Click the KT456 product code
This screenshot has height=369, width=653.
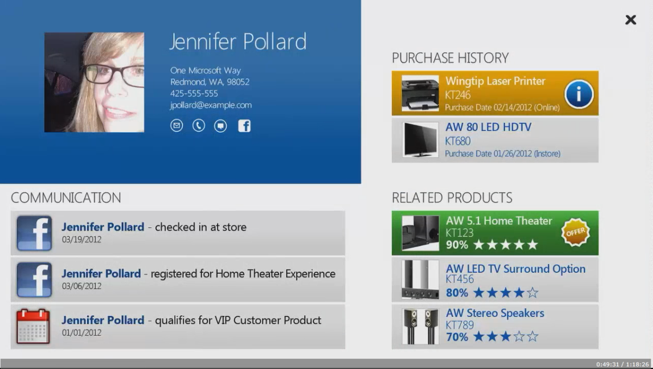click(459, 279)
